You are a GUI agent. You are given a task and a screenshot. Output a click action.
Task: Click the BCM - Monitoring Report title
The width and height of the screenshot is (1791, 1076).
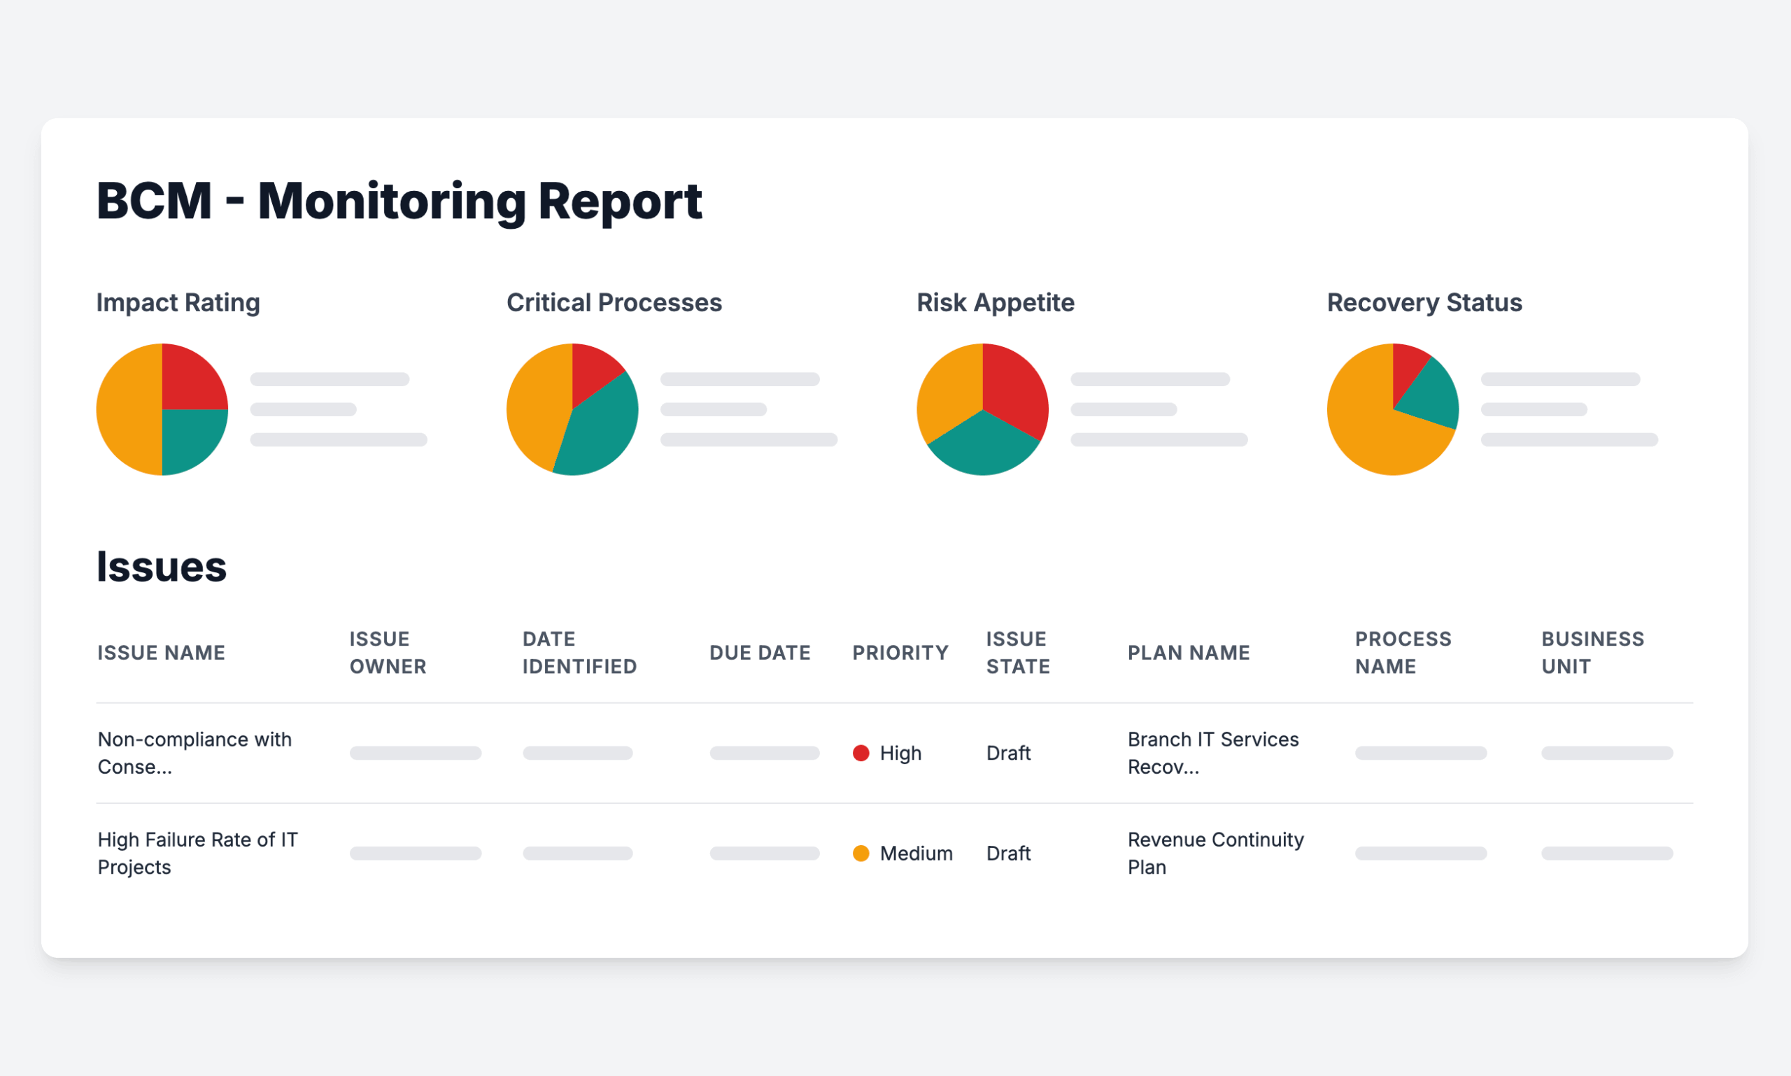point(399,201)
